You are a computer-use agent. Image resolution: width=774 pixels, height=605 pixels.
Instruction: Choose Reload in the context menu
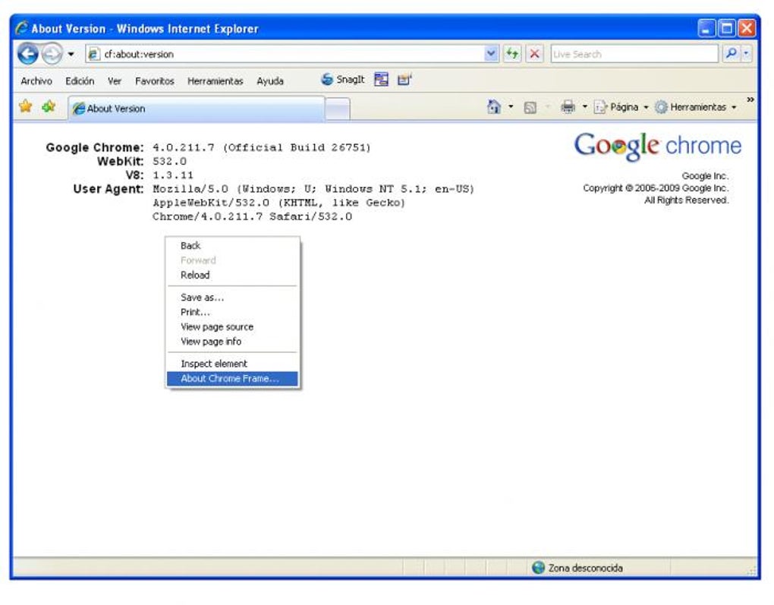point(232,275)
